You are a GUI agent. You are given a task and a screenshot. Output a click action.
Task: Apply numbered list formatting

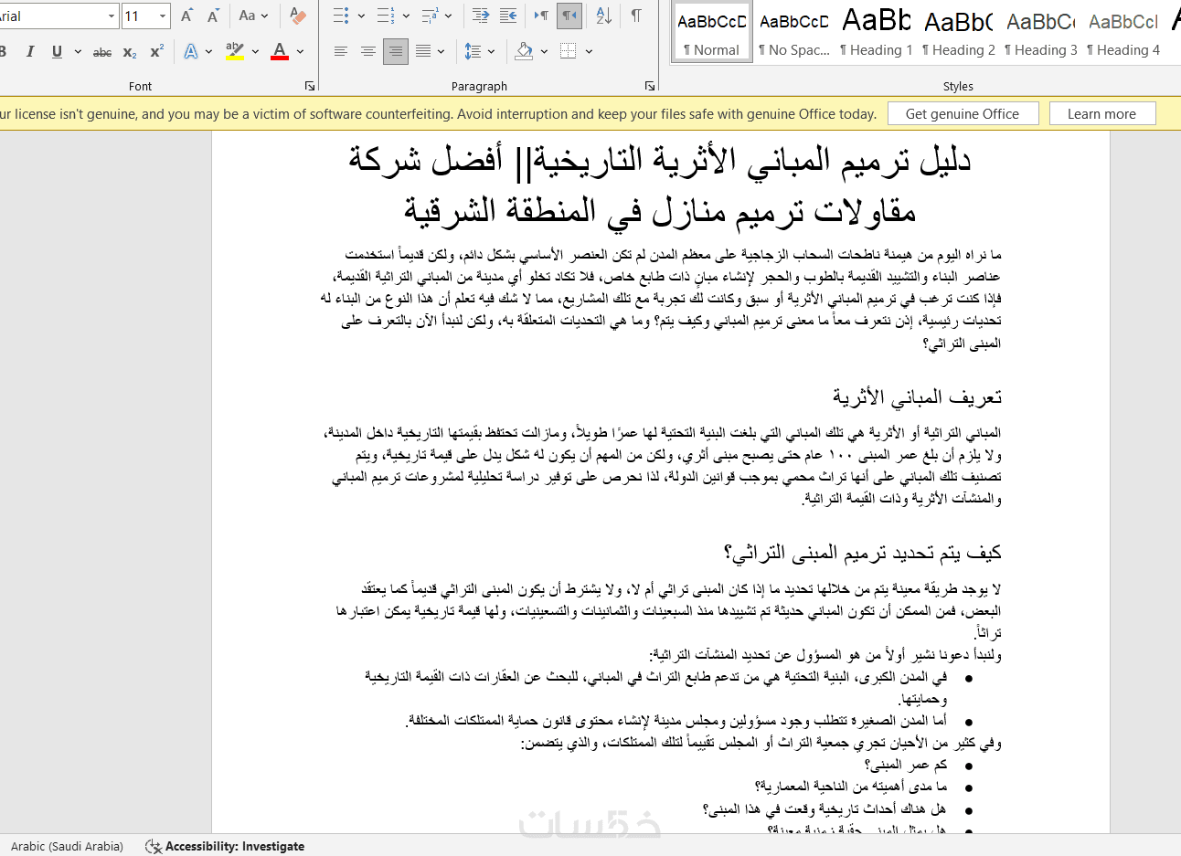[386, 16]
